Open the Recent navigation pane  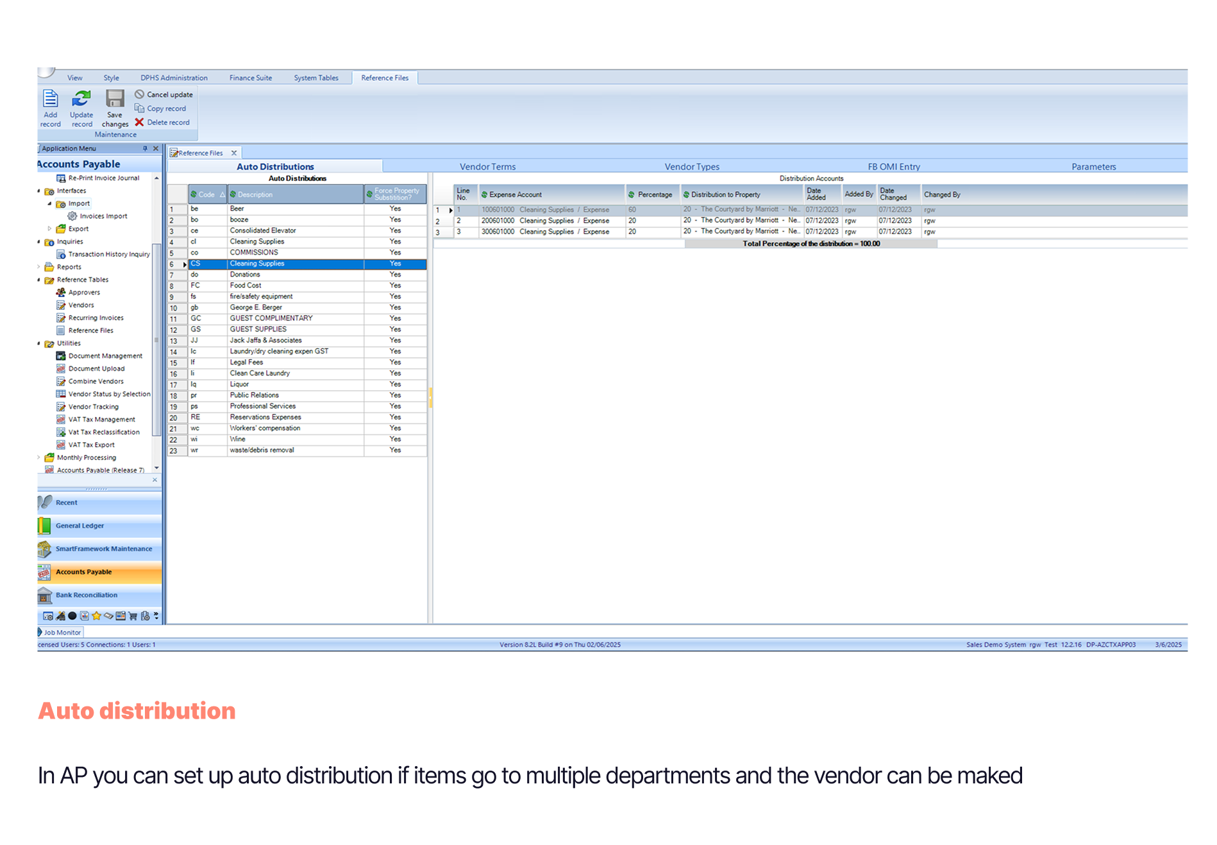(99, 502)
